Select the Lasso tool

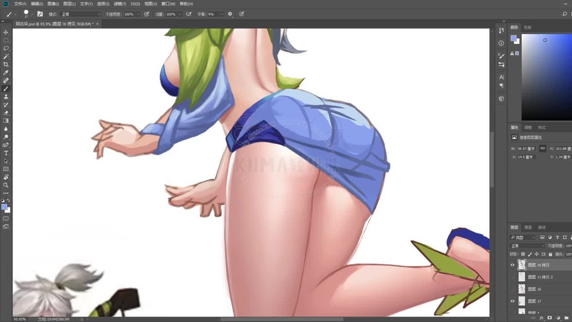point(6,48)
